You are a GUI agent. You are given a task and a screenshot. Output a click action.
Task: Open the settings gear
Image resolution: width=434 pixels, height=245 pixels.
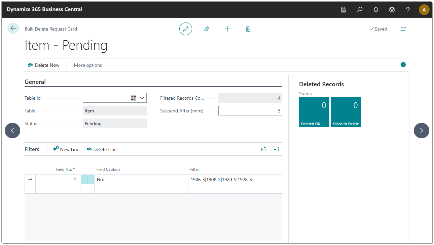(392, 10)
